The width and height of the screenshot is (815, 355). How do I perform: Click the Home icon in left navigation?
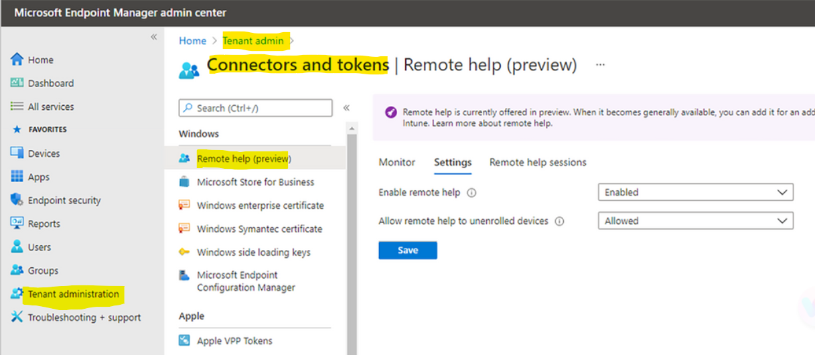[x=17, y=59]
